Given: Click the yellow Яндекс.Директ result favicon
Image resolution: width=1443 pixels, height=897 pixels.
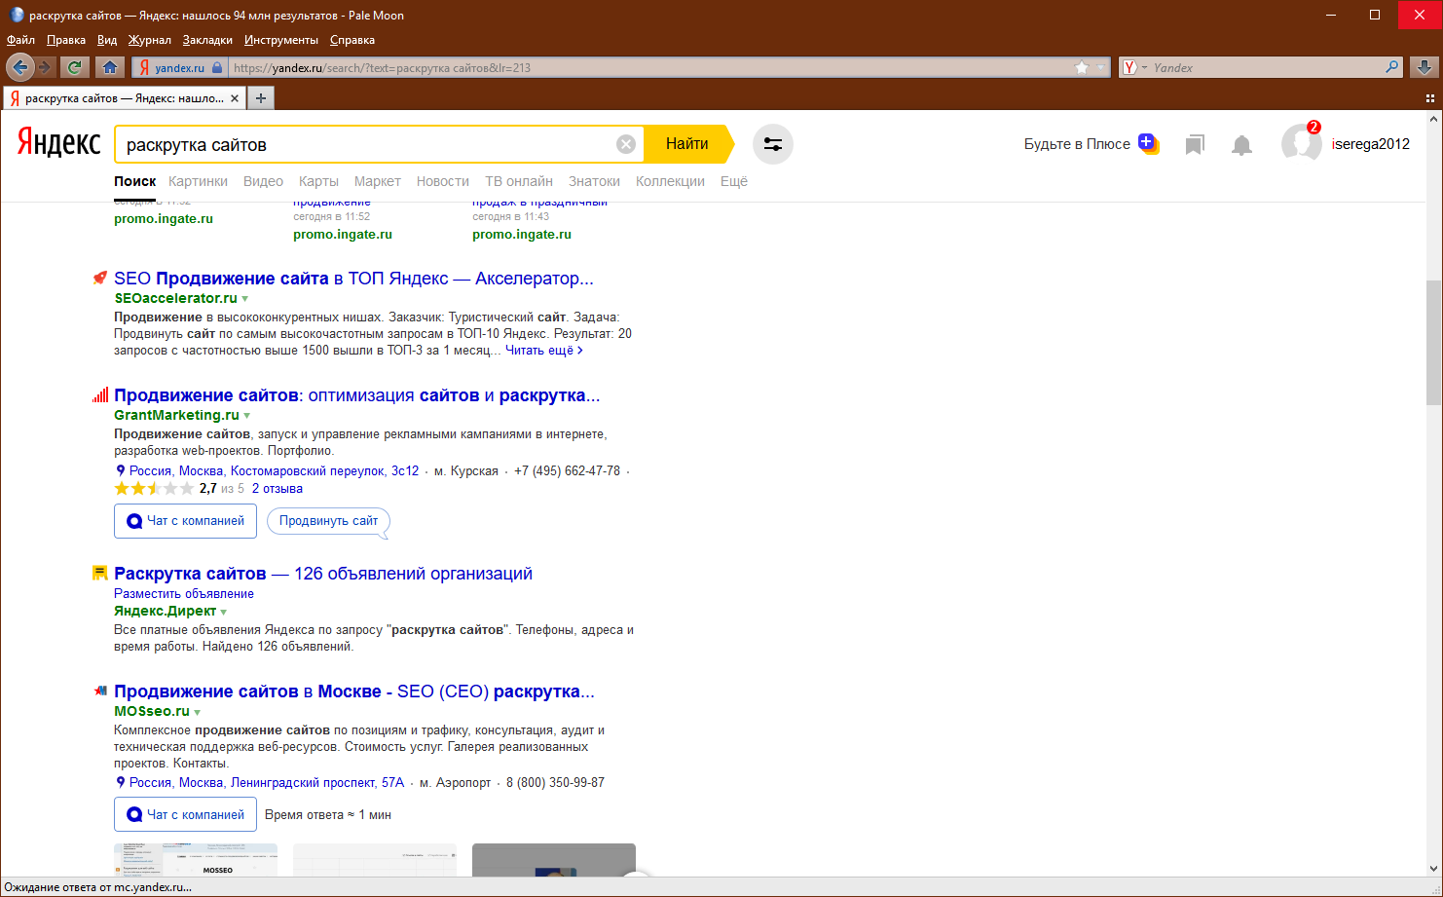Looking at the screenshot, I should tap(99, 573).
